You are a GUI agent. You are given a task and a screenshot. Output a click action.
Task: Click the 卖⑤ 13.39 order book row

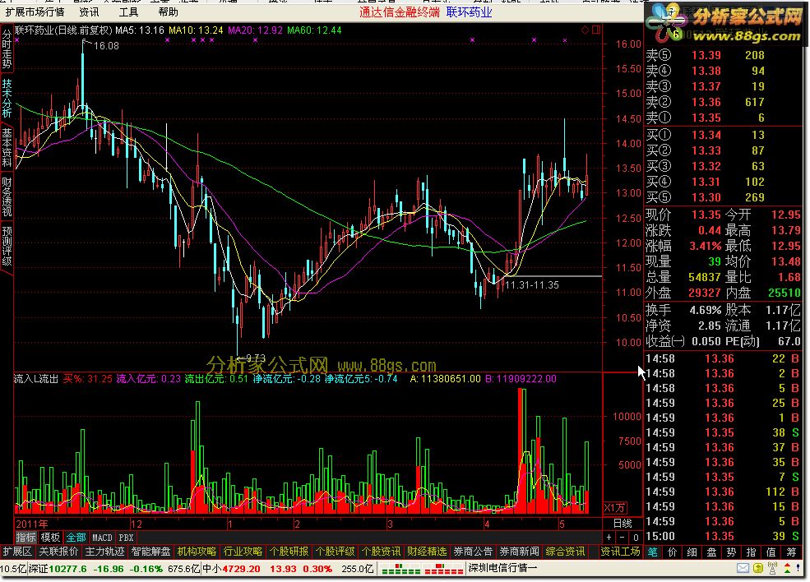click(x=723, y=55)
